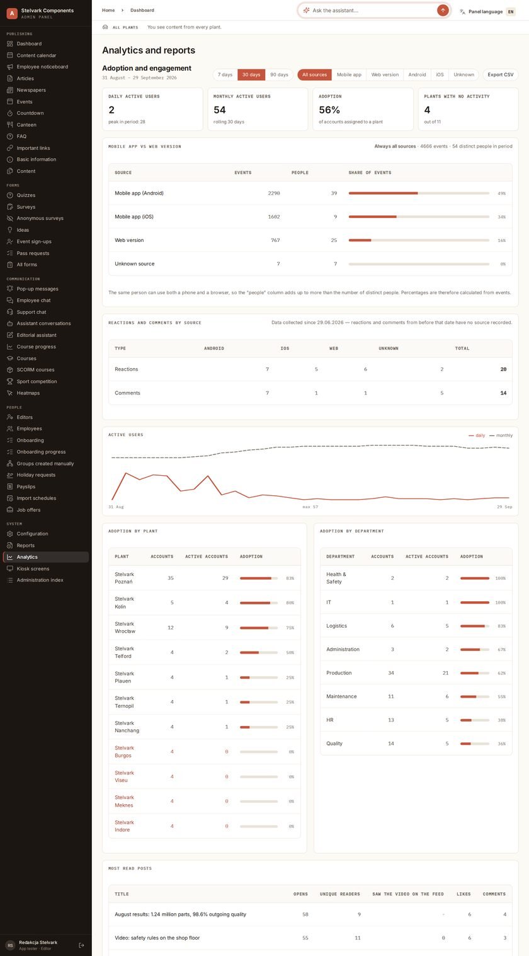Go to Home breadcrumb
This screenshot has height=956, width=529.
tap(108, 10)
